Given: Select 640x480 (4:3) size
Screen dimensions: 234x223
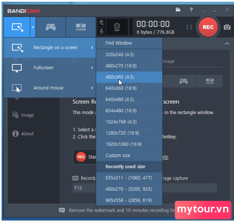Looking at the screenshot, I should [x=129, y=100].
